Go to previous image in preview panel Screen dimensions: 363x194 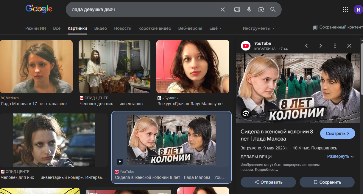click(306, 46)
